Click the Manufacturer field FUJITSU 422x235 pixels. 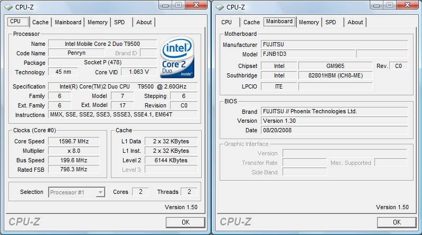334,44
